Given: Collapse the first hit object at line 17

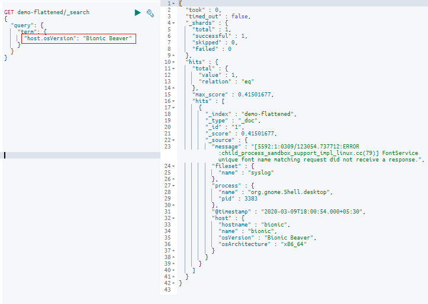Looking at the screenshot, I should point(173,108).
